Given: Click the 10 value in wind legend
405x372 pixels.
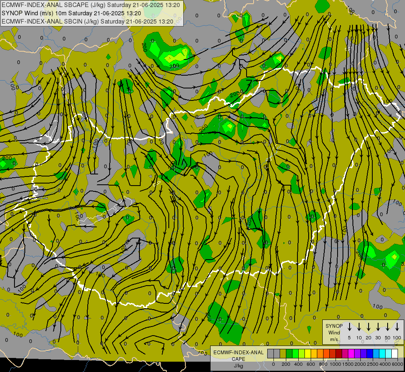Looking at the screenshot, I should (x=359, y=338).
